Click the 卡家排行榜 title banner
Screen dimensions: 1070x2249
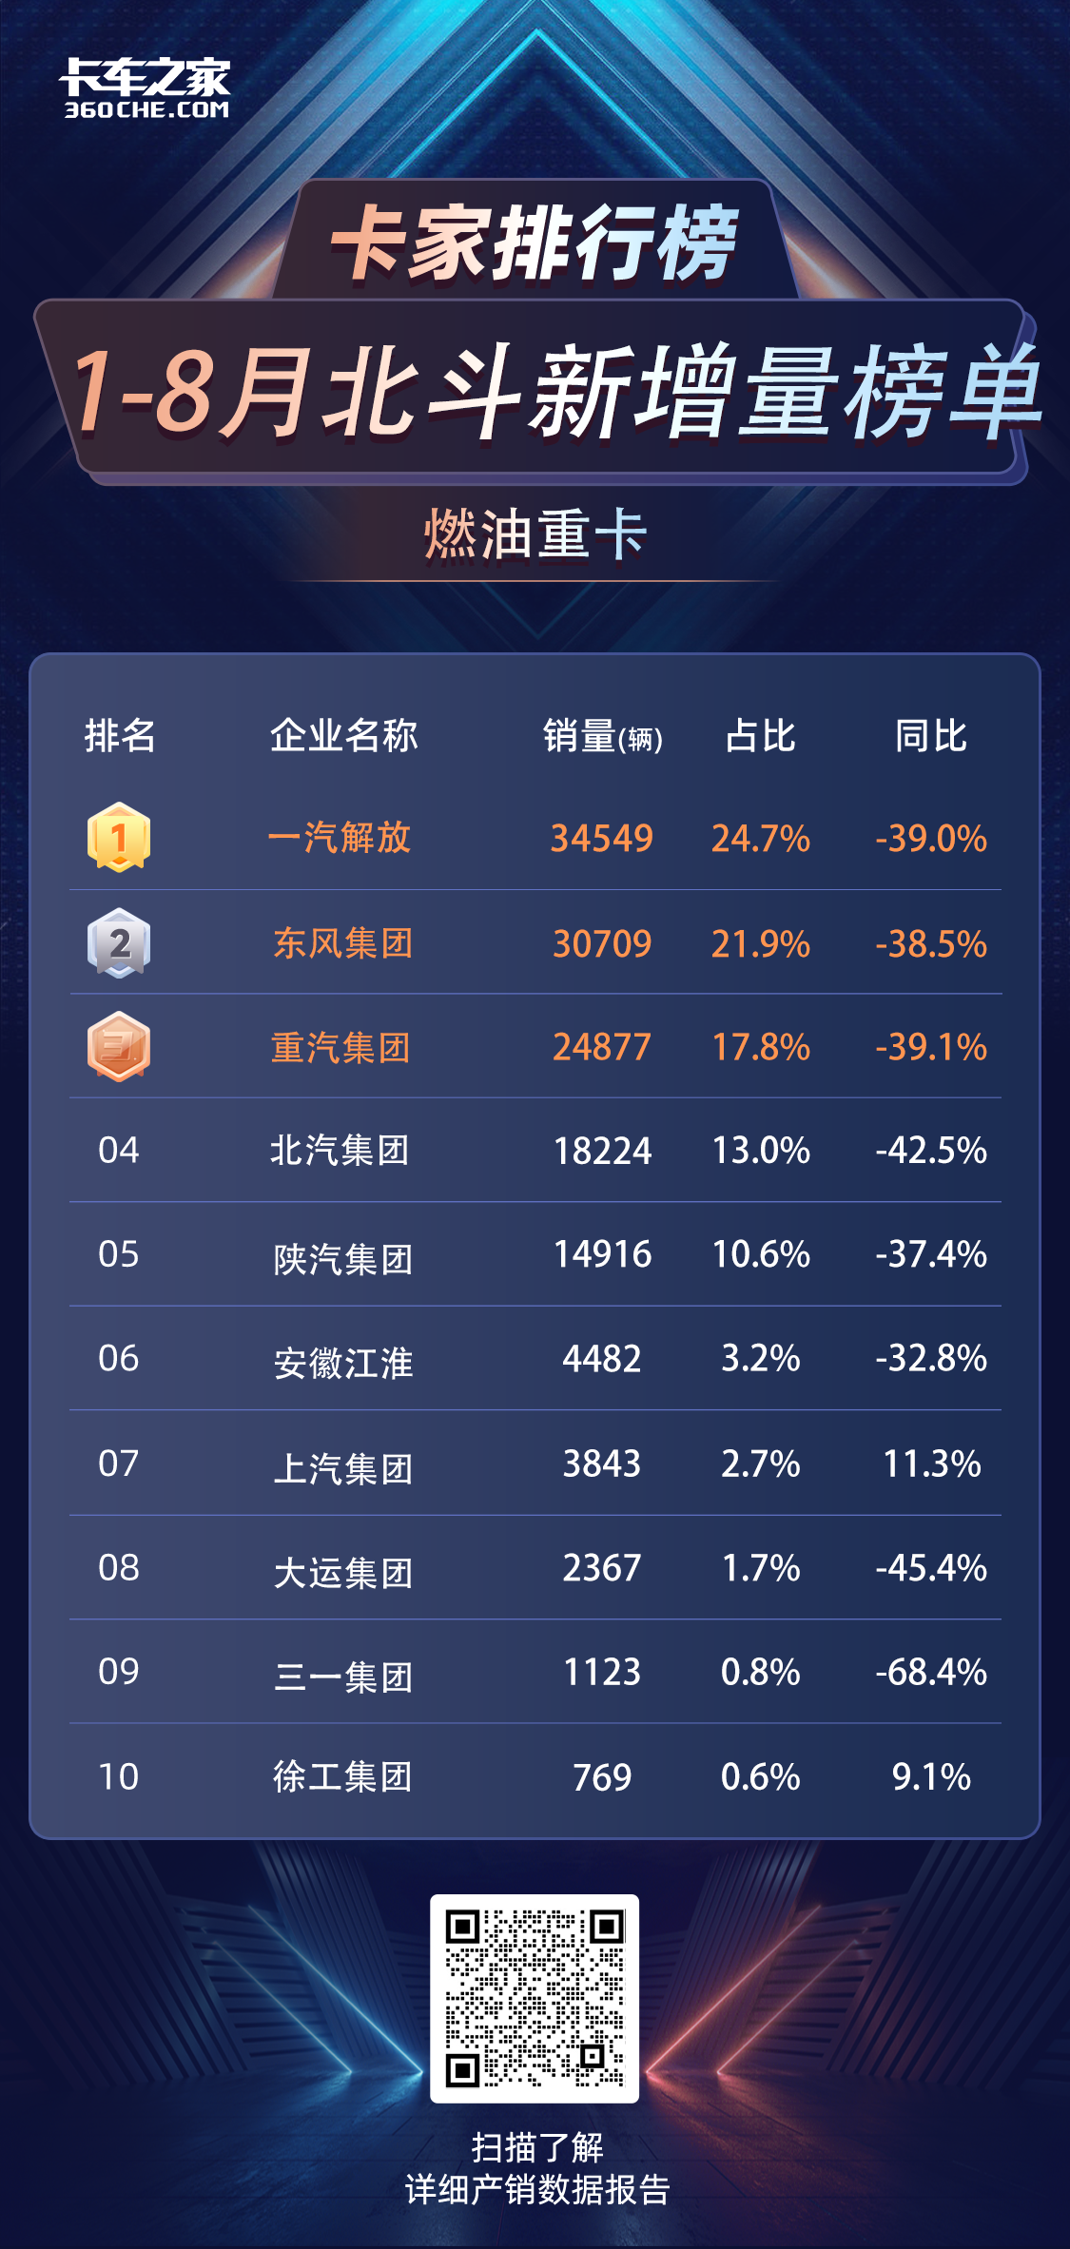pyautogui.click(x=535, y=243)
